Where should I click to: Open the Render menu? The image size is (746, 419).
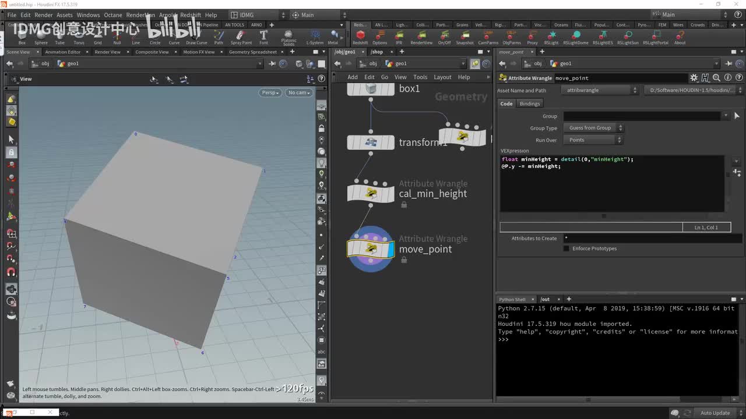tap(44, 15)
